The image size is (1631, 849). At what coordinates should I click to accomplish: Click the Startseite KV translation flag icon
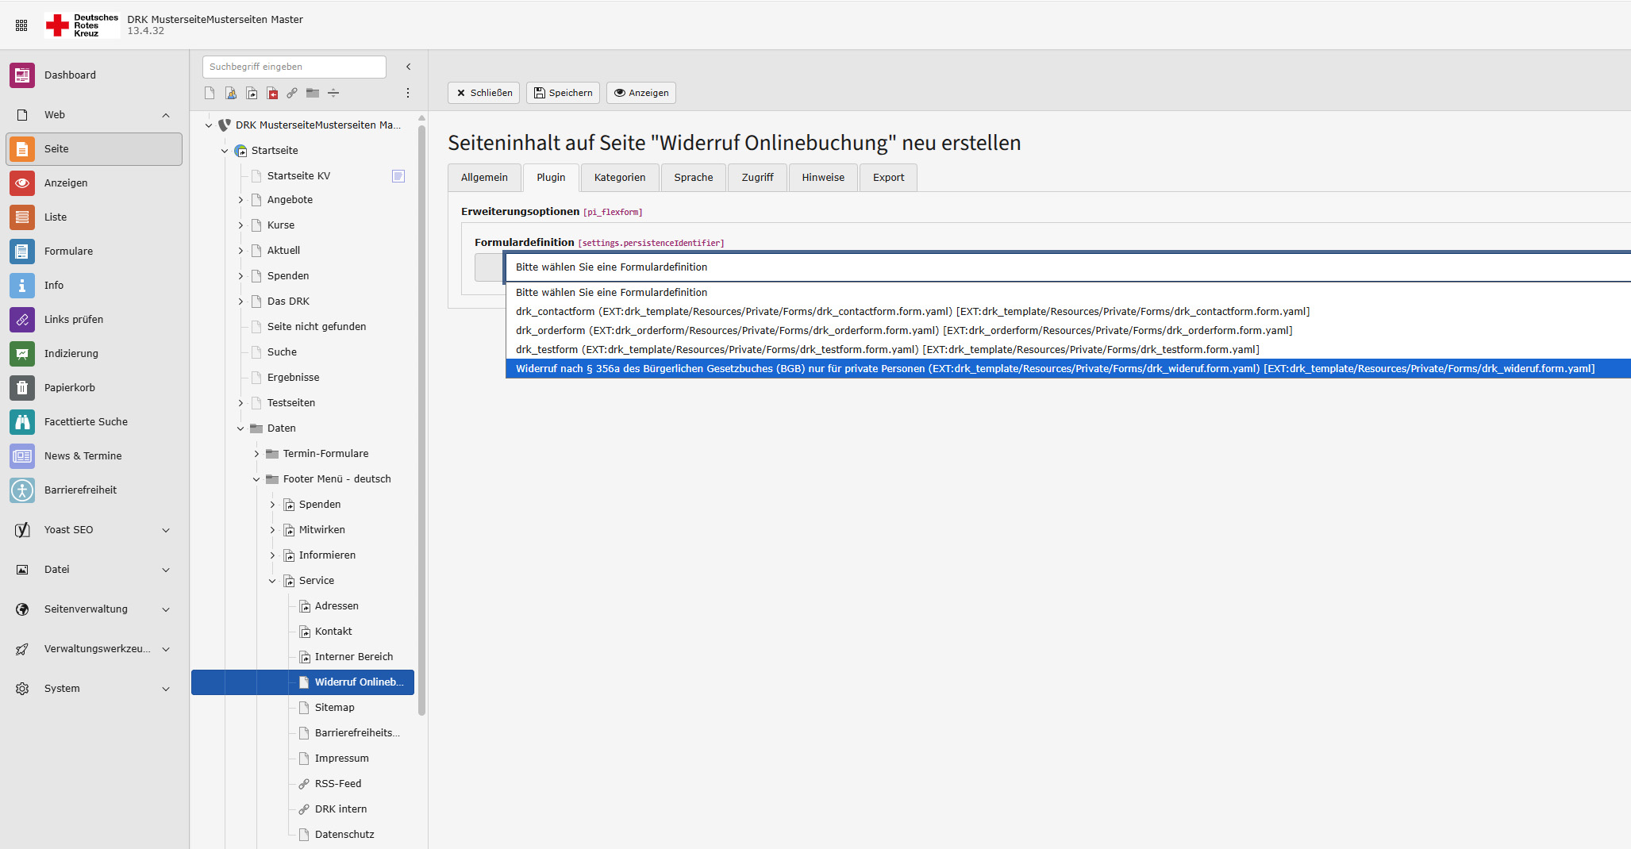click(398, 176)
